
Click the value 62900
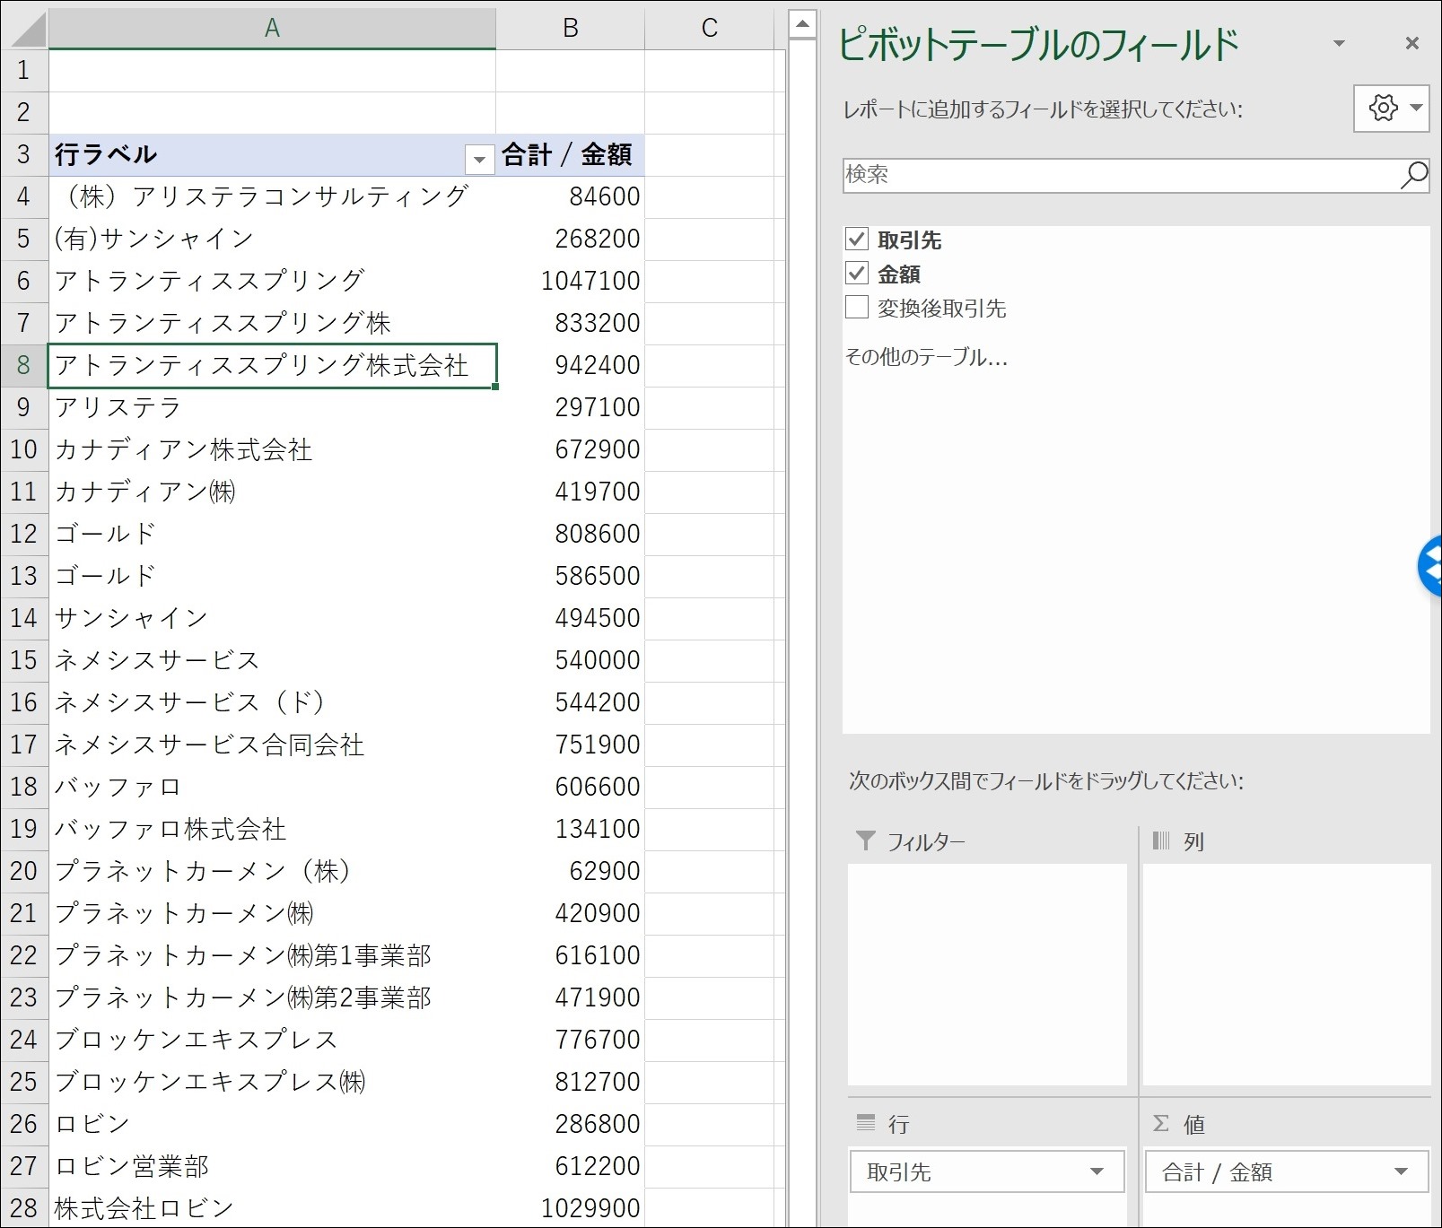pos(570,871)
